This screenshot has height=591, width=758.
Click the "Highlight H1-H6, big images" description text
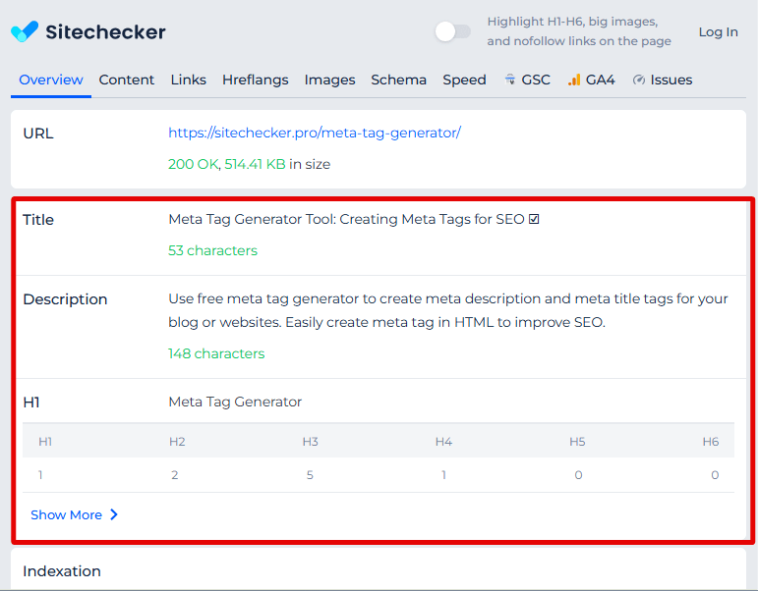click(579, 31)
